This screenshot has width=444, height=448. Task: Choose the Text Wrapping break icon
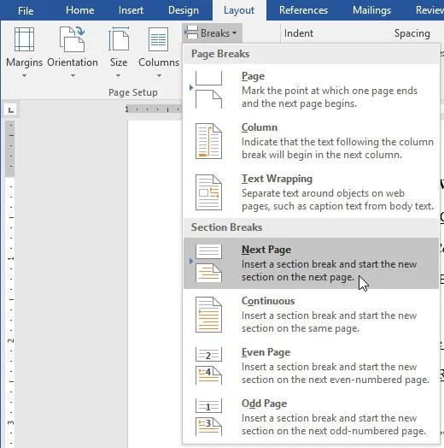pos(208,192)
